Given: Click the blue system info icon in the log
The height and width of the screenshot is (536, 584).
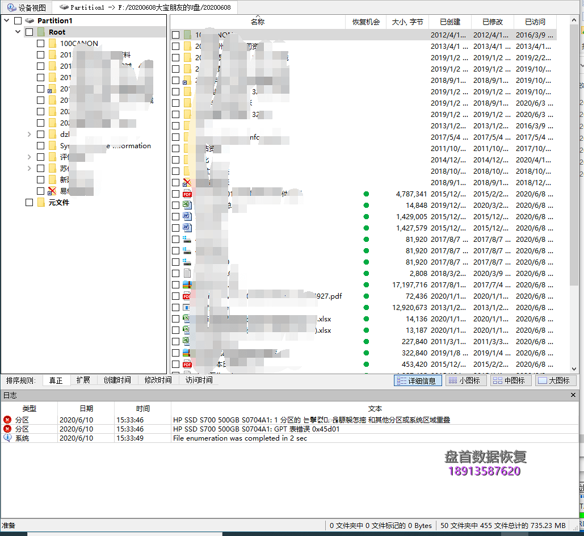Looking at the screenshot, I should [x=7, y=438].
